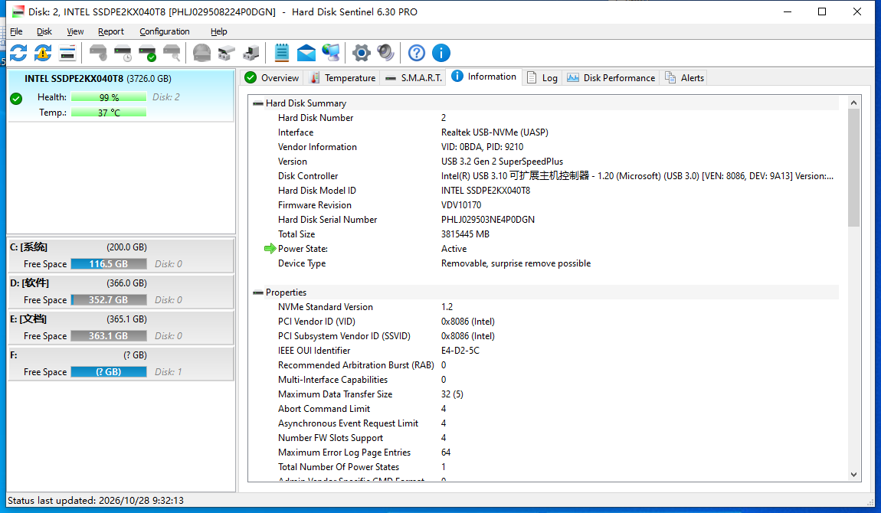Viewport: 881px width, 513px height.
Task: Switch to the Disk Performance tab
Action: [611, 78]
